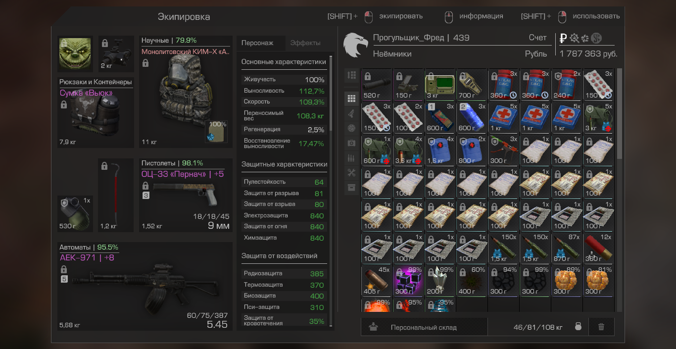Select the crowbar melee slot, 1,2 кг
Screen dimensions: 676x349
tap(116, 195)
